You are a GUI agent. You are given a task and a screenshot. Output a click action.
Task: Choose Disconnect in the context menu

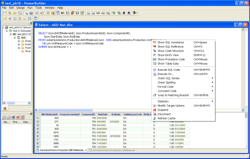pyautogui.click(x=183, y=114)
